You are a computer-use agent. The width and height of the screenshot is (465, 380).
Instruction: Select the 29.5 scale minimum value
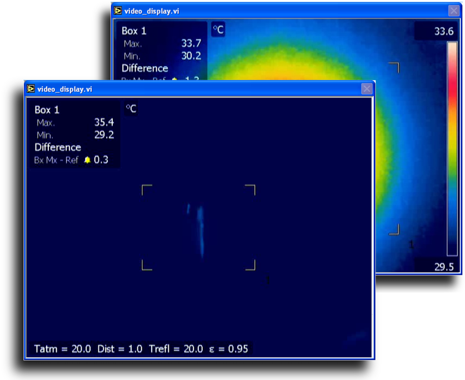pos(443,267)
